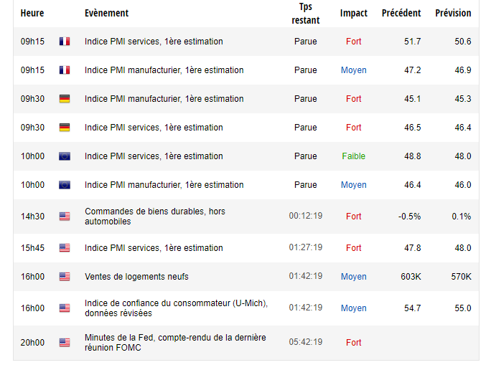Click US flag beside Commandes de biens durables

coord(65,216)
